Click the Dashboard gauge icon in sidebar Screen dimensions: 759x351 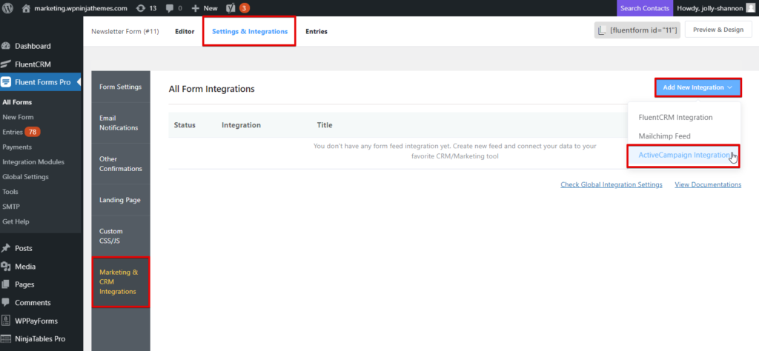tap(6, 46)
